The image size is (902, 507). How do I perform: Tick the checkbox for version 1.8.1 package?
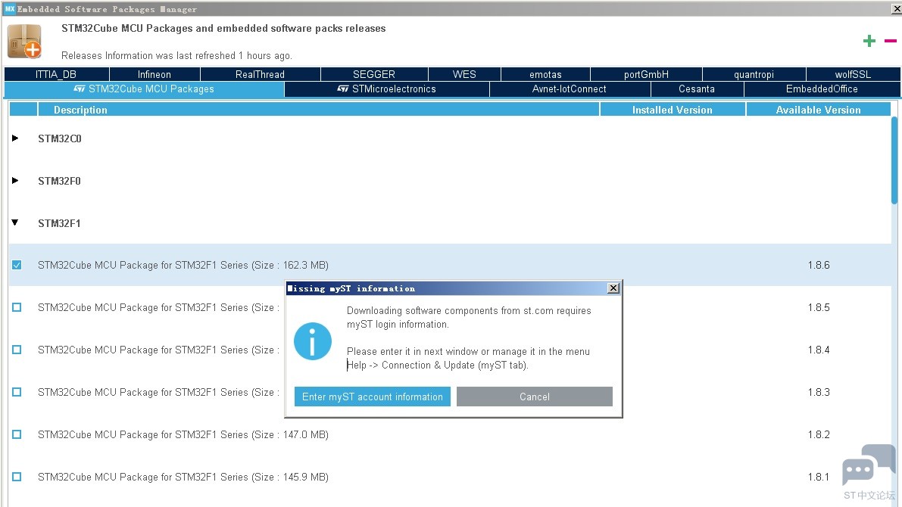coord(17,477)
